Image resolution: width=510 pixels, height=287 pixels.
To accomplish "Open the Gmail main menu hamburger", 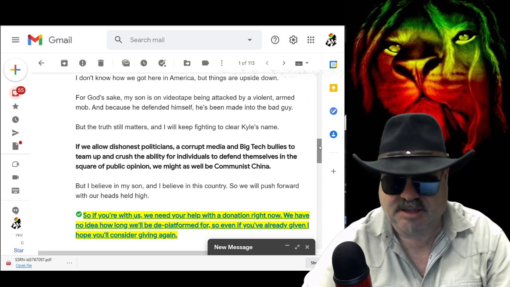I will tap(16, 40).
